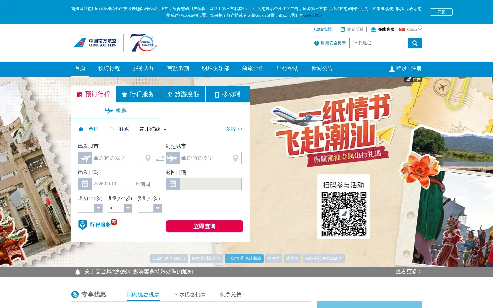Click the departure city location pin icon
Image resolution: width=493 pixels, height=308 pixels.
coord(148,158)
